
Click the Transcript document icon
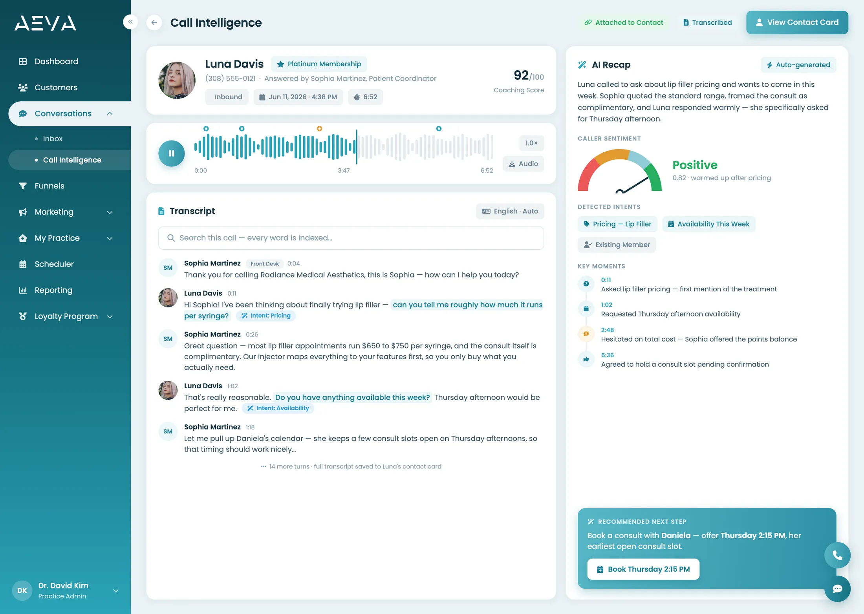point(161,211)
